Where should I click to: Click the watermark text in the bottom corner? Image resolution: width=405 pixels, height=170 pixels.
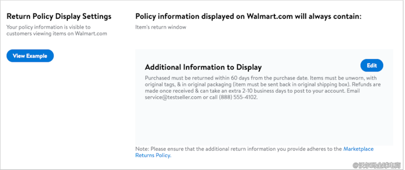[376, 165]
